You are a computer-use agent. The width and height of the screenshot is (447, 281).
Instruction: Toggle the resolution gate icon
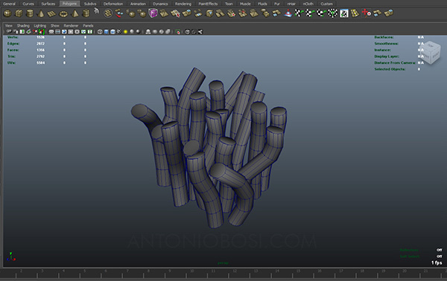coord(64,31)
